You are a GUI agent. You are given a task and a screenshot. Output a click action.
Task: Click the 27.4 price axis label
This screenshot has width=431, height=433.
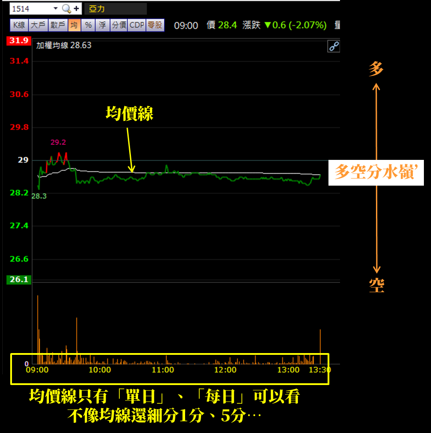pyautogui.click(x=19, y=226)
